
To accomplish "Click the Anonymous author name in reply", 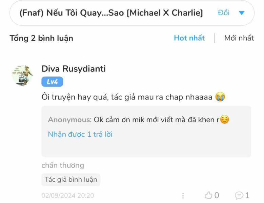I will click(x=69, y=120).
